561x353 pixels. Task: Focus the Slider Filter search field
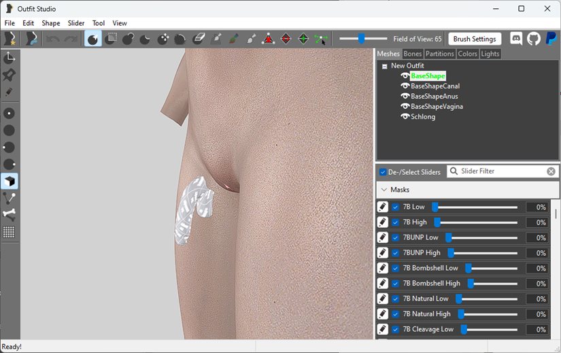coord(503,171)
